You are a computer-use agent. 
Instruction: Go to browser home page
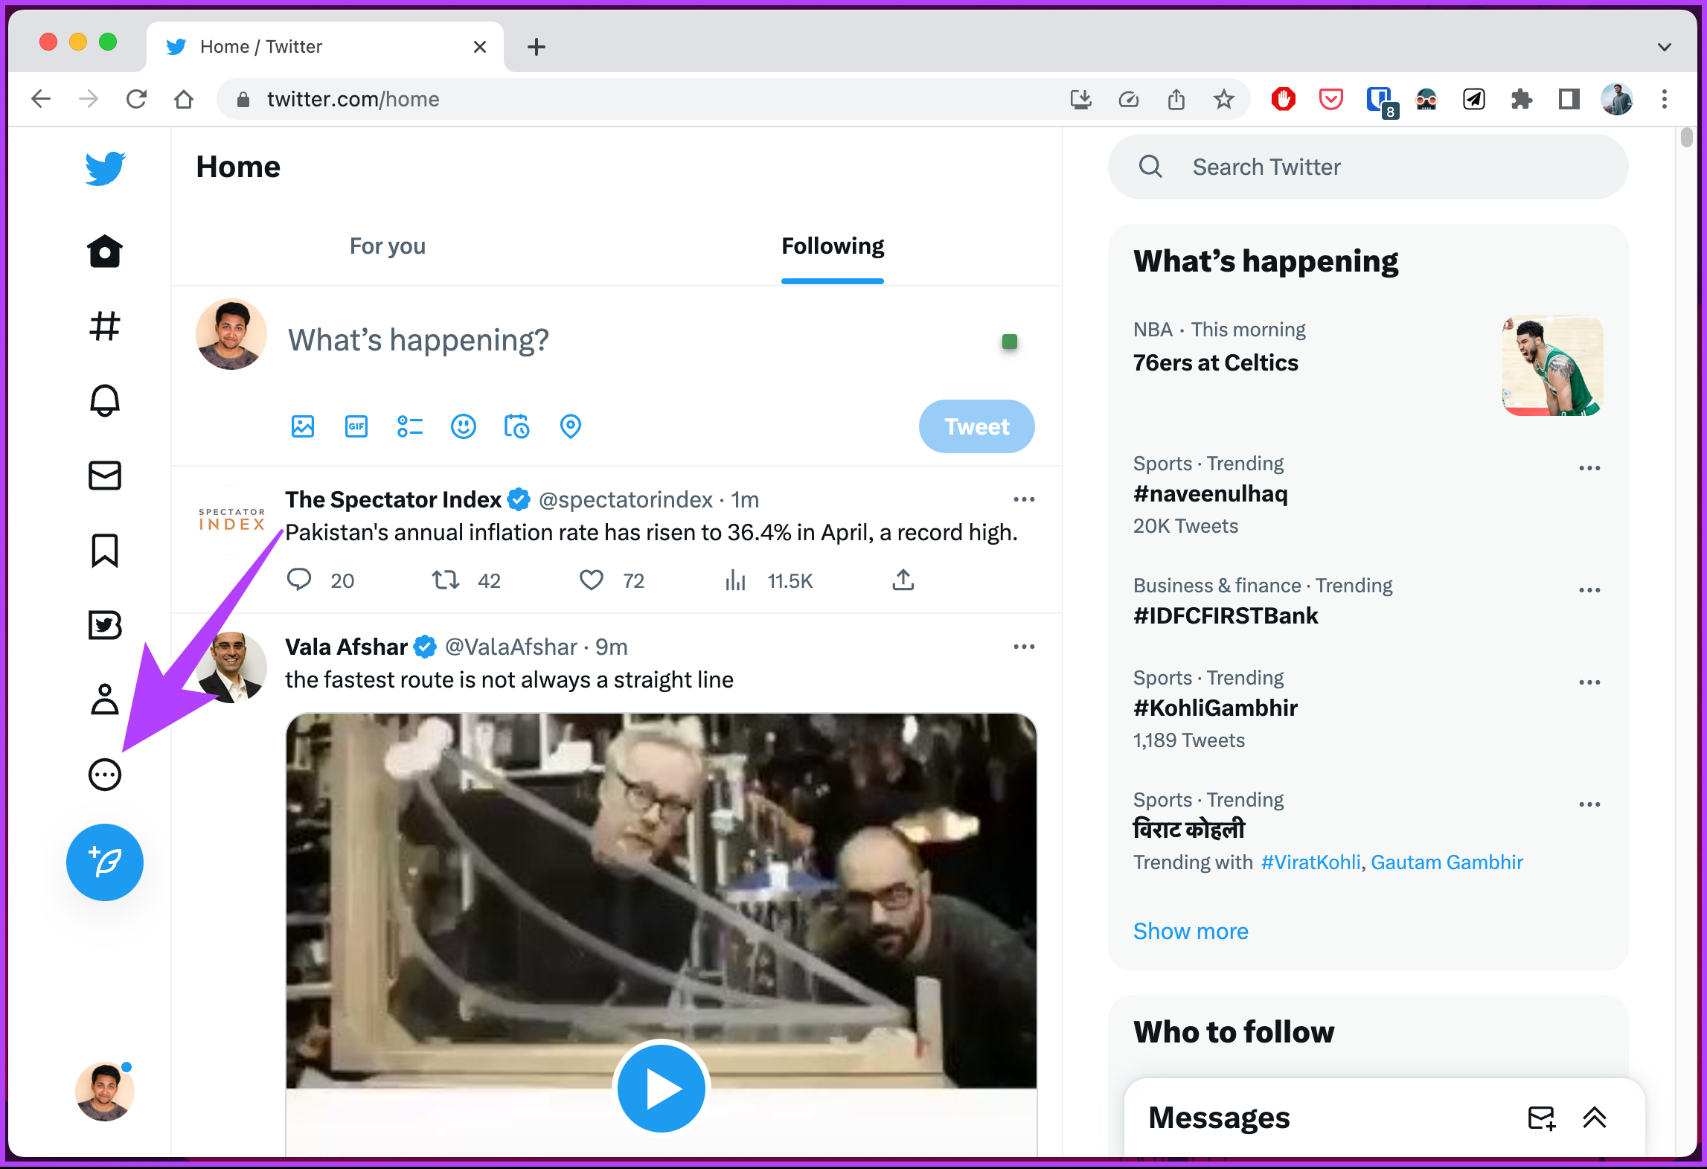[x=184, y=99]
